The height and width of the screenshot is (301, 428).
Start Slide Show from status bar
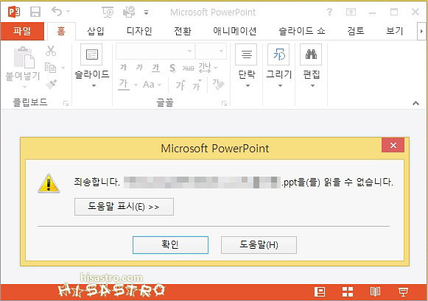(403, 291)
